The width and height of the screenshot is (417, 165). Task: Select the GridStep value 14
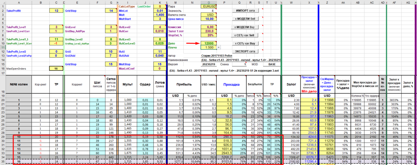(x=111, y=11)
